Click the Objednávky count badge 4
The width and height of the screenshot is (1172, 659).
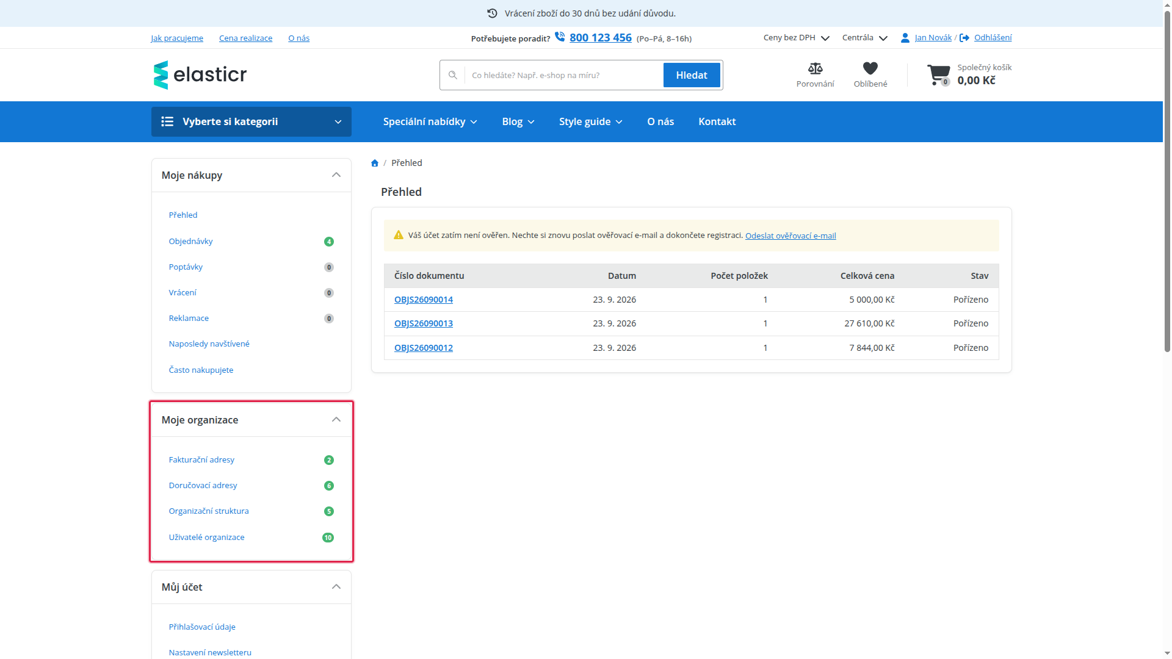tap(329, 242)
